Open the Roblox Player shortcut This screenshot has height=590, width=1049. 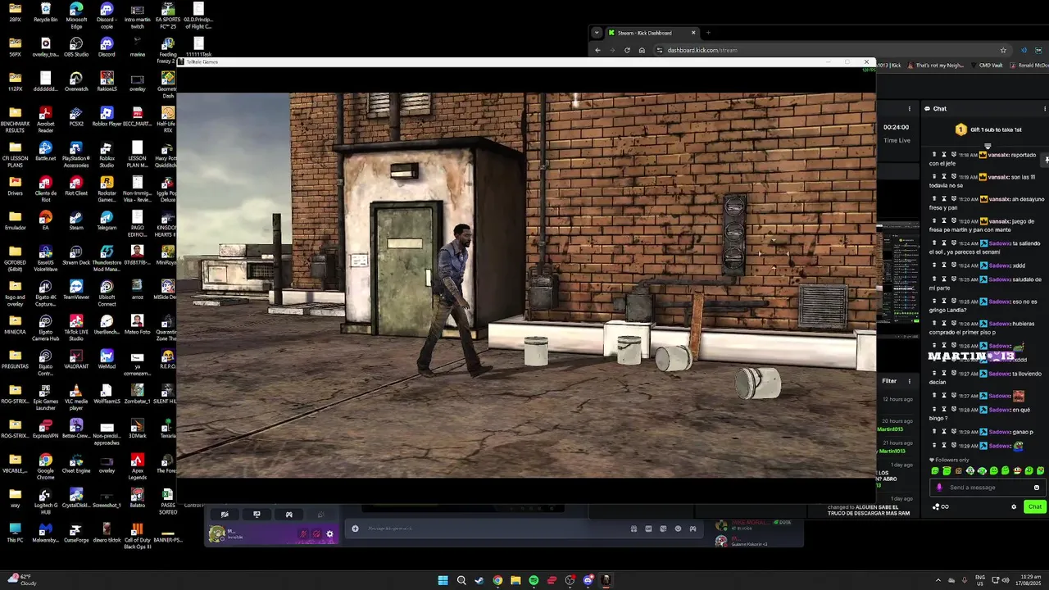pyautogui.click(x=107, y=116)
